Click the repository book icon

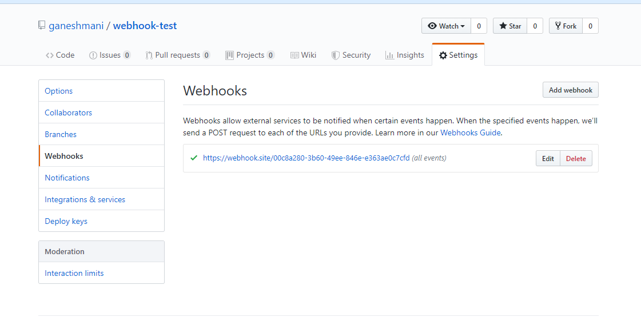coord(42,26)
